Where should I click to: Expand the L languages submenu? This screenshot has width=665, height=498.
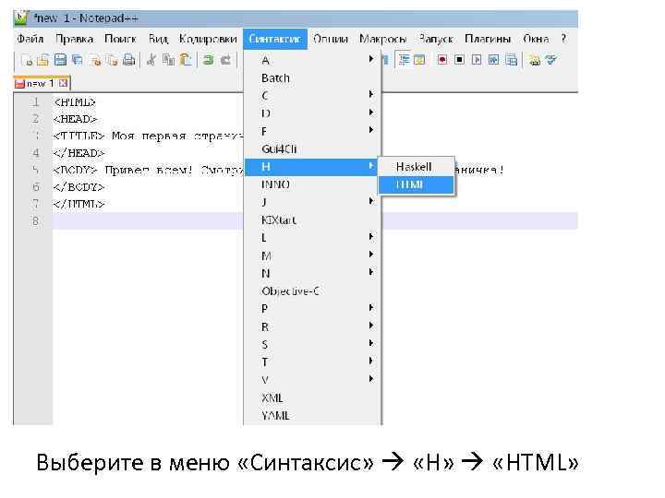click(313, 238)
